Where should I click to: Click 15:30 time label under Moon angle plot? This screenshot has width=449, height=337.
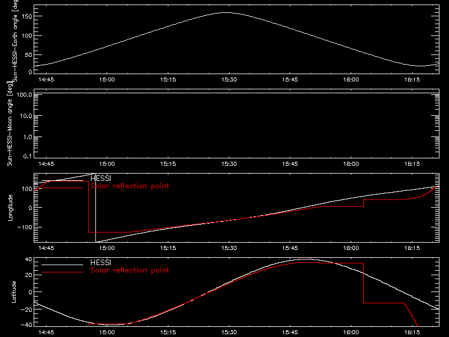(229, 164)
